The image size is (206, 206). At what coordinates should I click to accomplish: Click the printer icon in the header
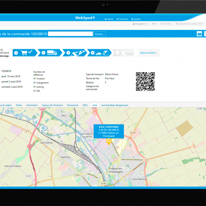[199, 34]
